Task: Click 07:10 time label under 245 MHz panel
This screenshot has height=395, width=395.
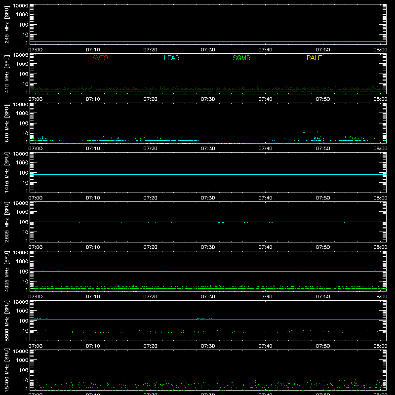Action: pos(93,50)
